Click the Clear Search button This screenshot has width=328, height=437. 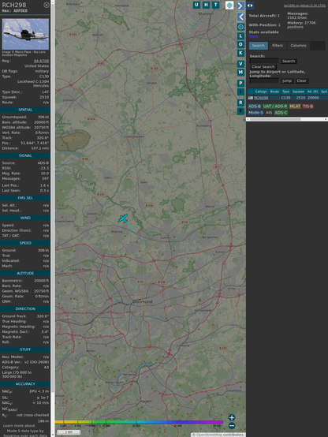(263, 67)
